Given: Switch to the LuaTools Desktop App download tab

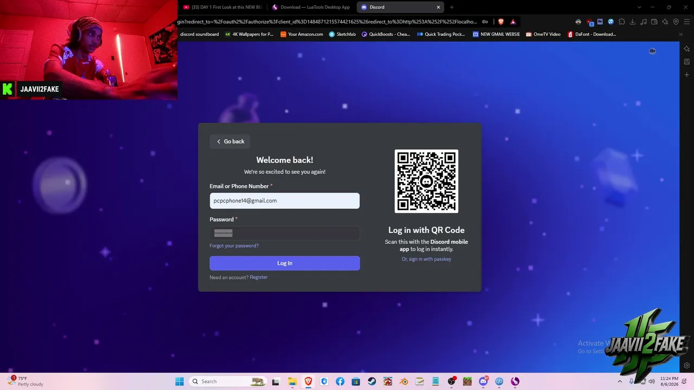Looking at the screenshot, I should point(311,7).
